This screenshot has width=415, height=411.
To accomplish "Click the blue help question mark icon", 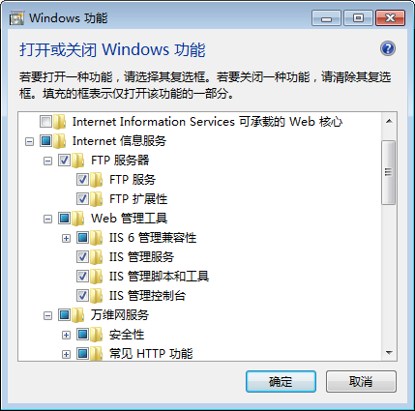I will coord(388,48).
